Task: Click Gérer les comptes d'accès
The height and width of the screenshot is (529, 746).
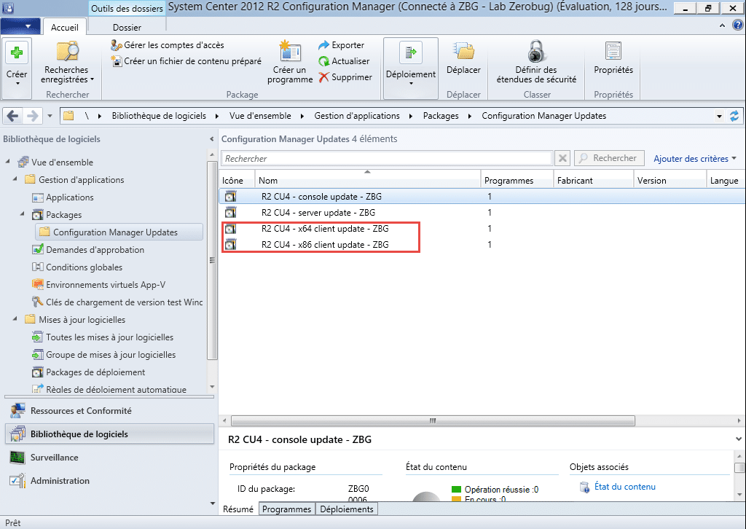Action: pos(168,45)
